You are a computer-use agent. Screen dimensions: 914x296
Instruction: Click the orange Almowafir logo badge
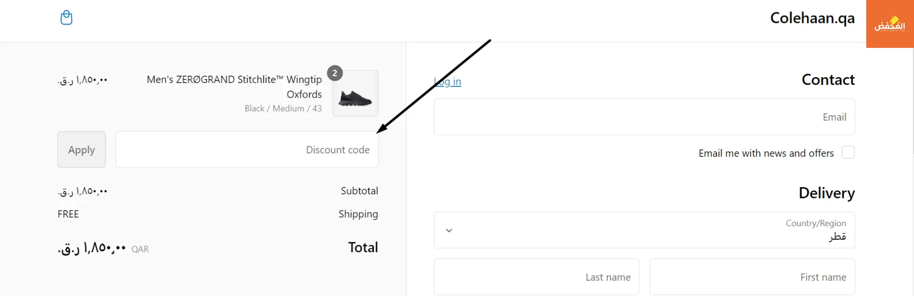890,24
